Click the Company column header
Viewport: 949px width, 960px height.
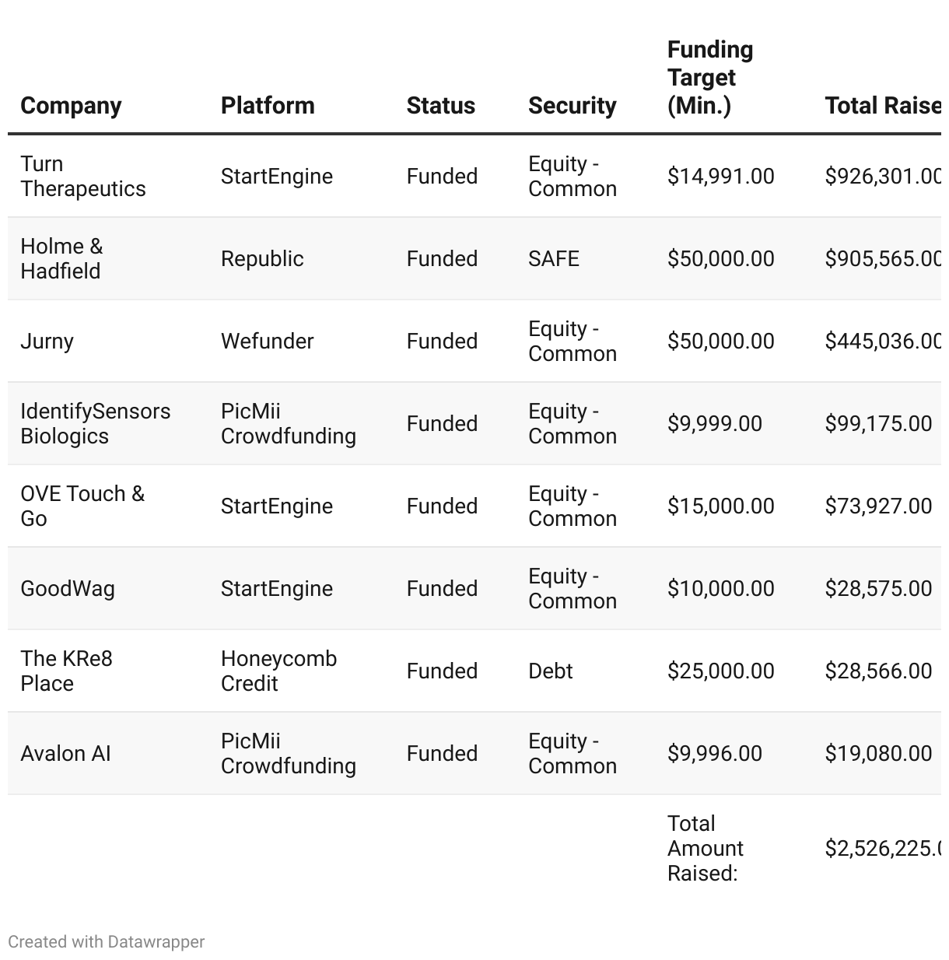(71, 106)
